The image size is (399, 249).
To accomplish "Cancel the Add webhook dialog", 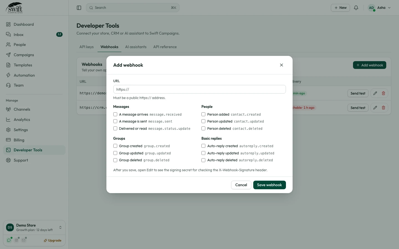I will click(241, 185).
